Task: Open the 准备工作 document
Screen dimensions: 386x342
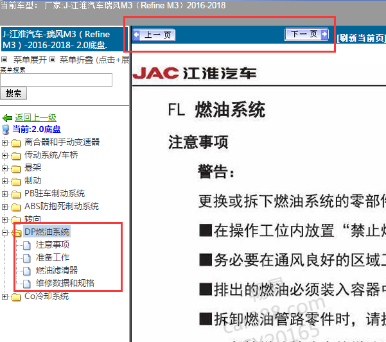Action: (x=53, y=257)
